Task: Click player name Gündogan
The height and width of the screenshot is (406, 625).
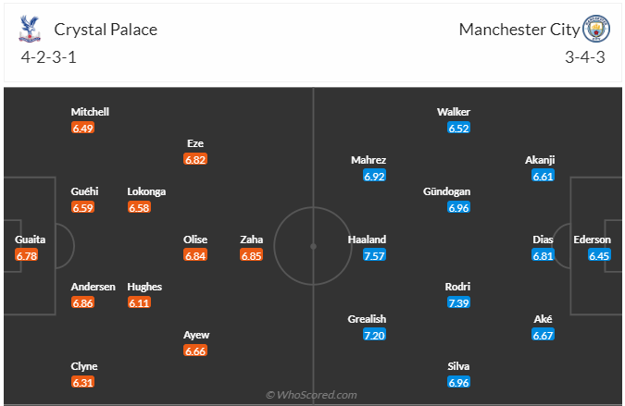Action: click(x=447, y=191)
